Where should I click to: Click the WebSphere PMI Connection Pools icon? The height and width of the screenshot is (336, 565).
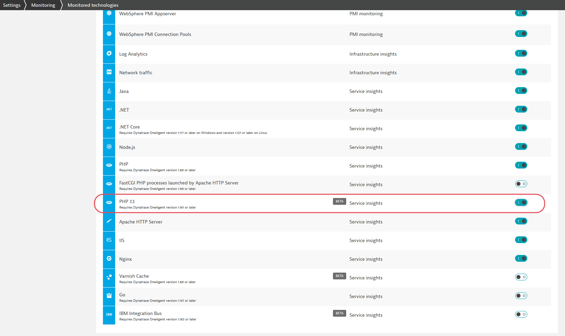pos(109,34)
